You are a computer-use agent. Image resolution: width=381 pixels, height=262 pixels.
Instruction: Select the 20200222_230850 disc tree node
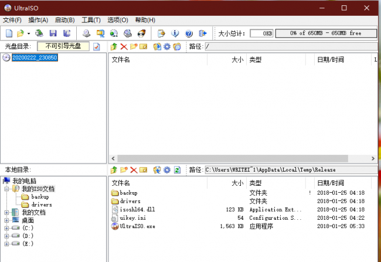point(35,57)
